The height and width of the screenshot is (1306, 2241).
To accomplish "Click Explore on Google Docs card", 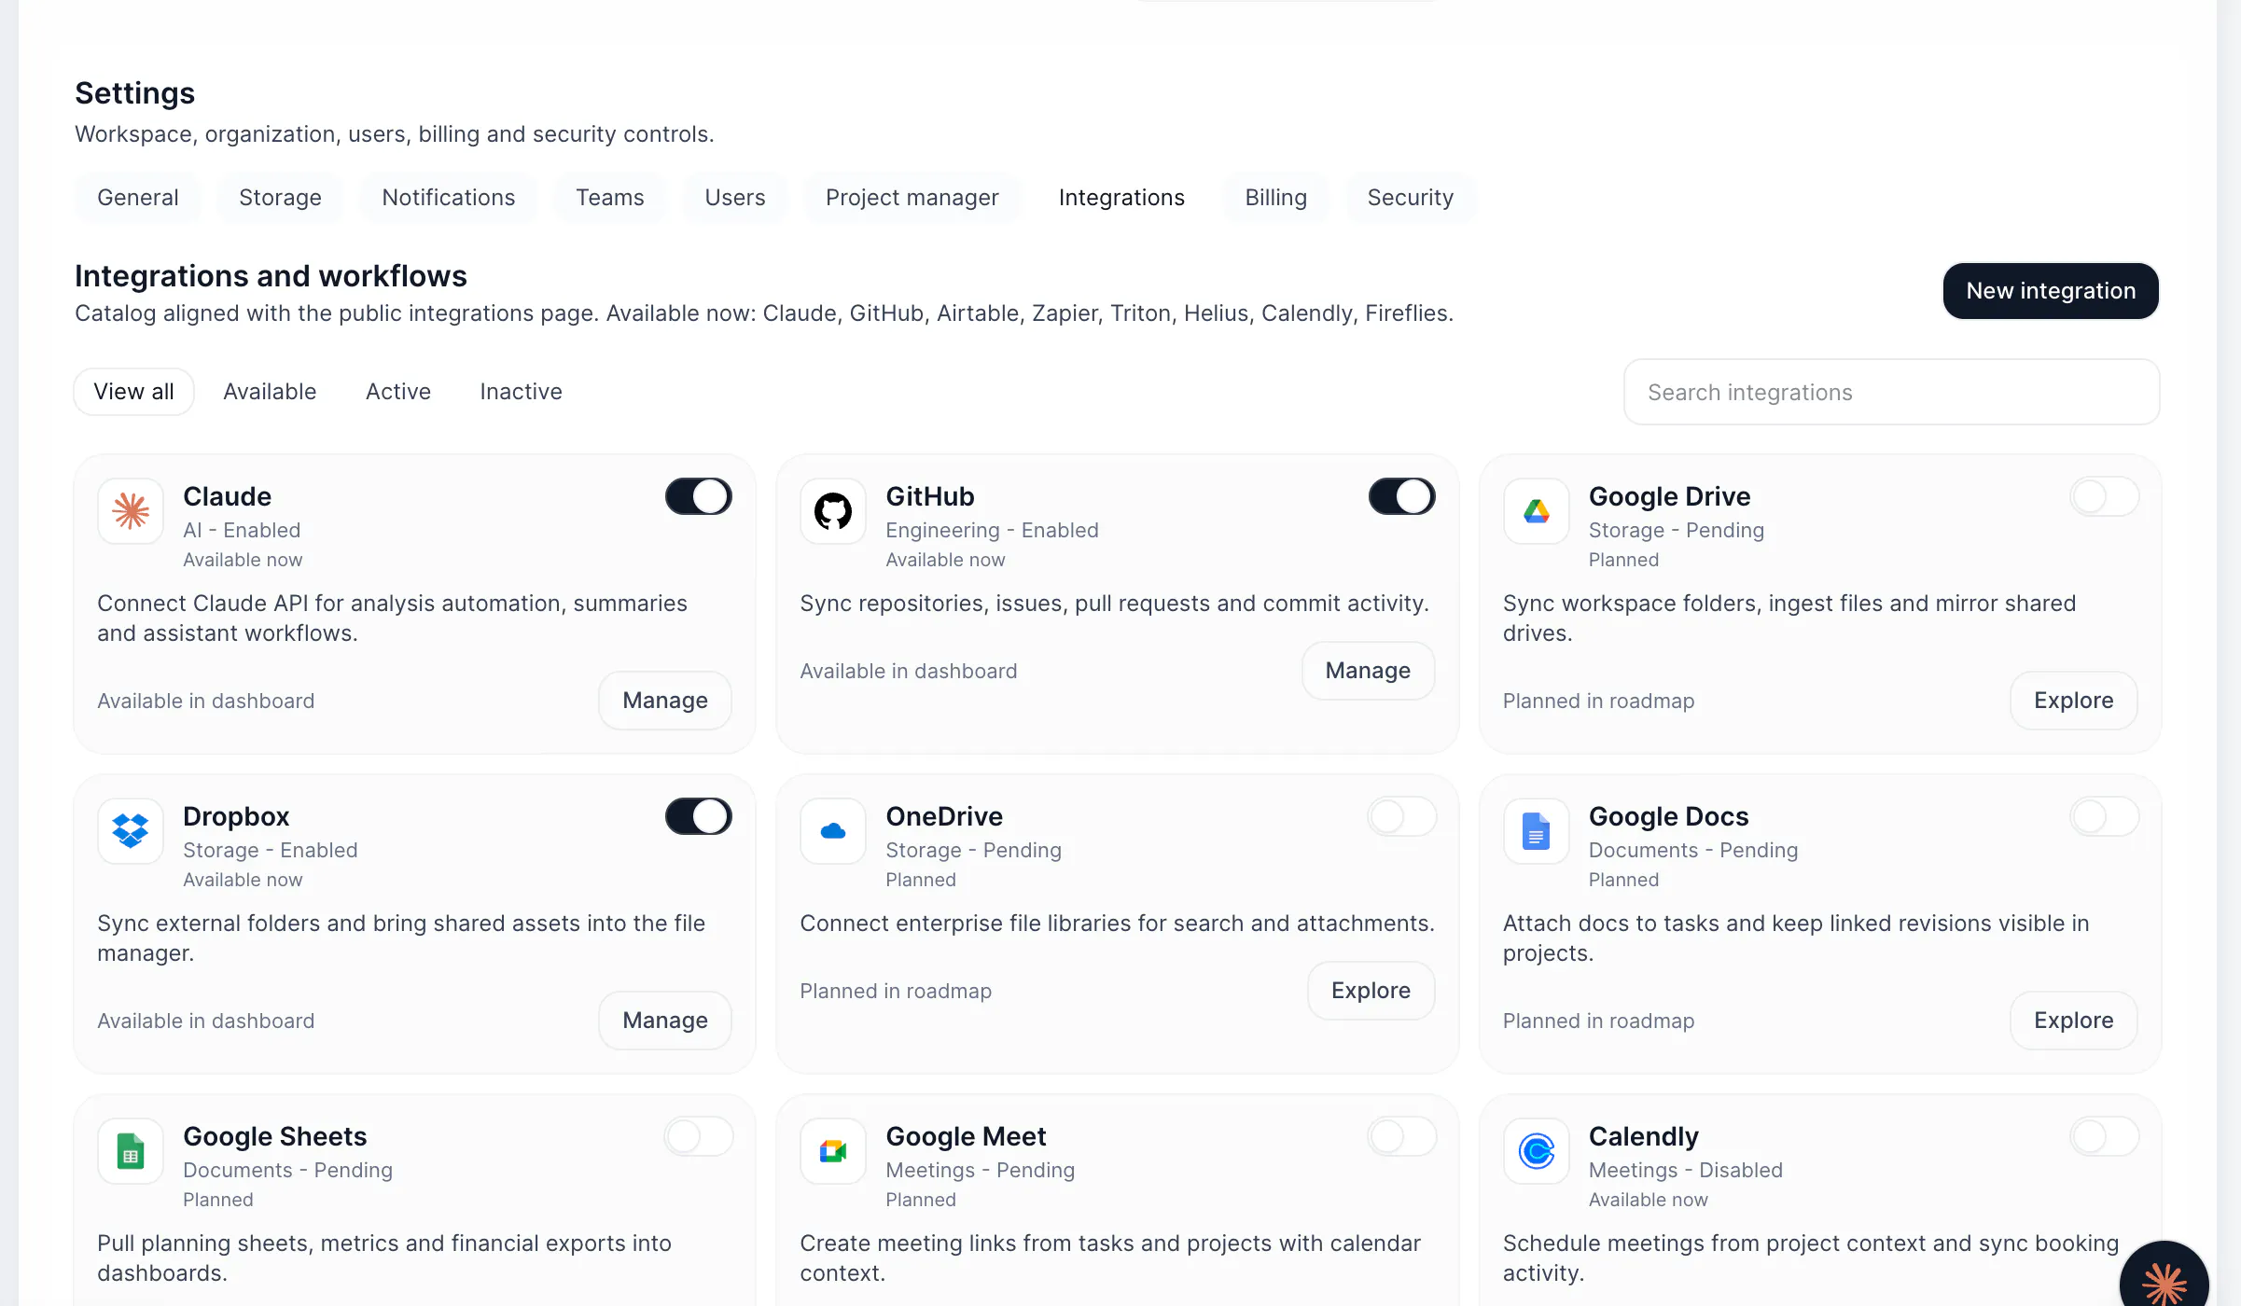I will [2074, 1021].
